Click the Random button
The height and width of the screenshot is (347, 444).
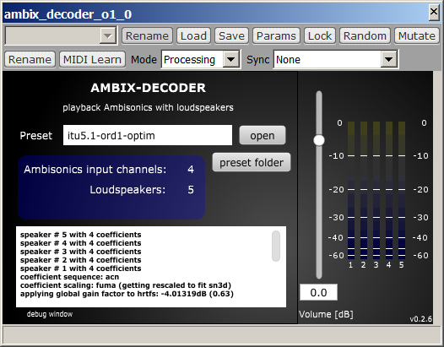[x=365, y=36]
